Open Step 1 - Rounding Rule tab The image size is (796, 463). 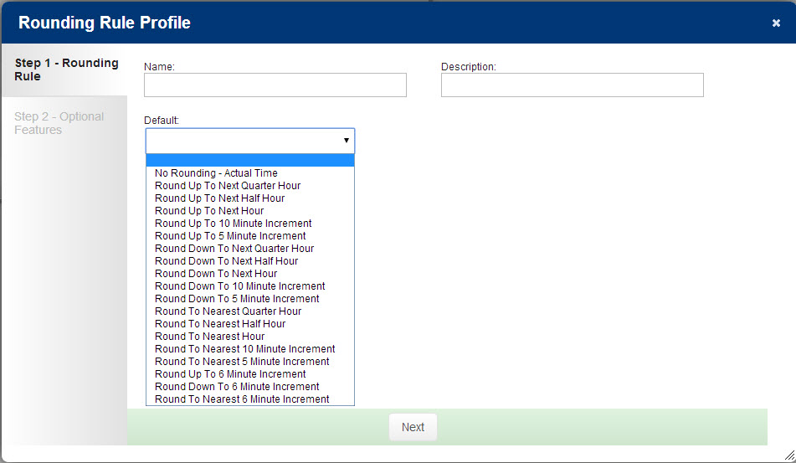pos(64,70)
